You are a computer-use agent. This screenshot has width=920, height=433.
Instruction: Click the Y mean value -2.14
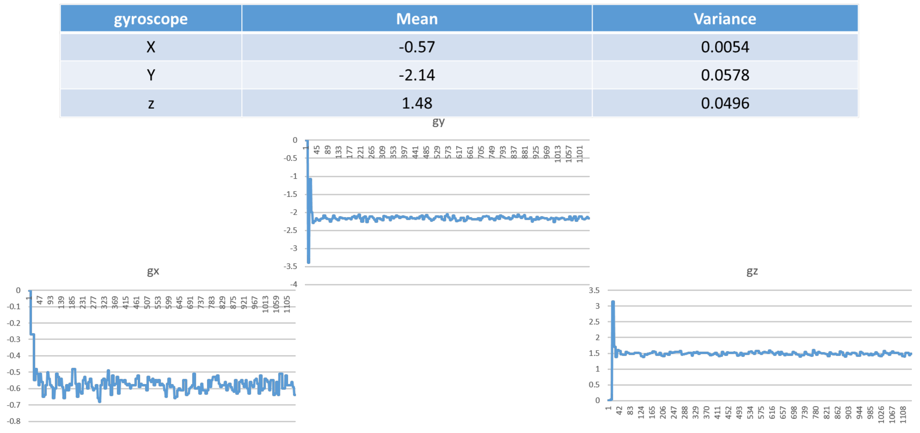point(417,75)
